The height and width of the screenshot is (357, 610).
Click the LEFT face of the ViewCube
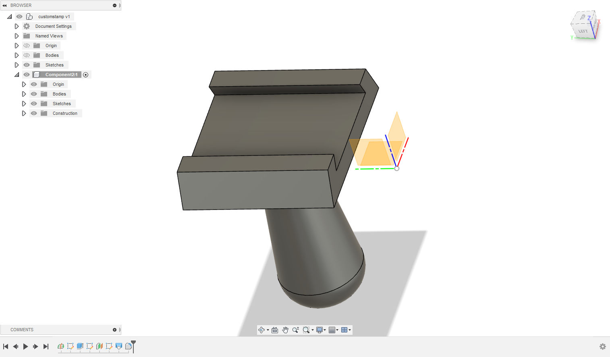(583, 31)
